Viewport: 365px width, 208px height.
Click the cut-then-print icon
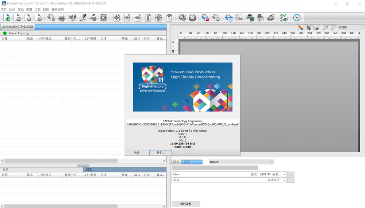pos(93,18)
